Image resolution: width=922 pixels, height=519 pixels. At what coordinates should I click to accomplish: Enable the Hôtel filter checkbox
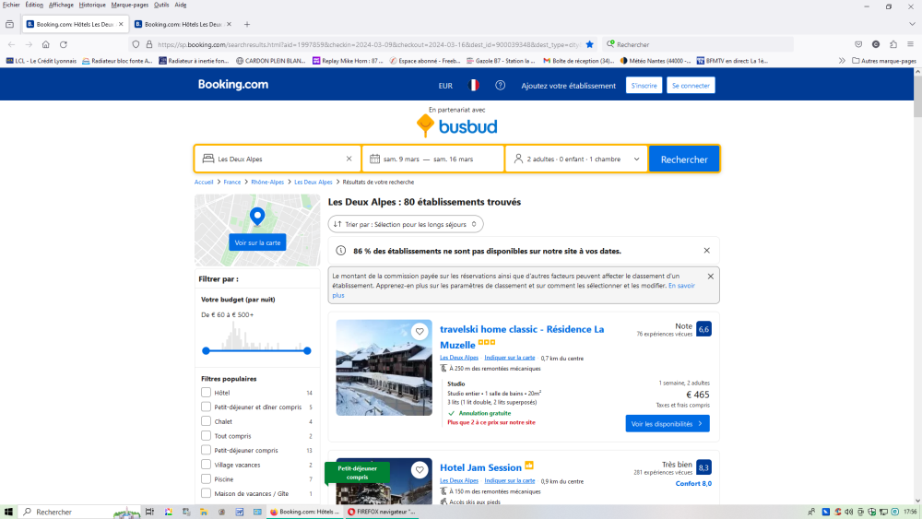[207, 393]
